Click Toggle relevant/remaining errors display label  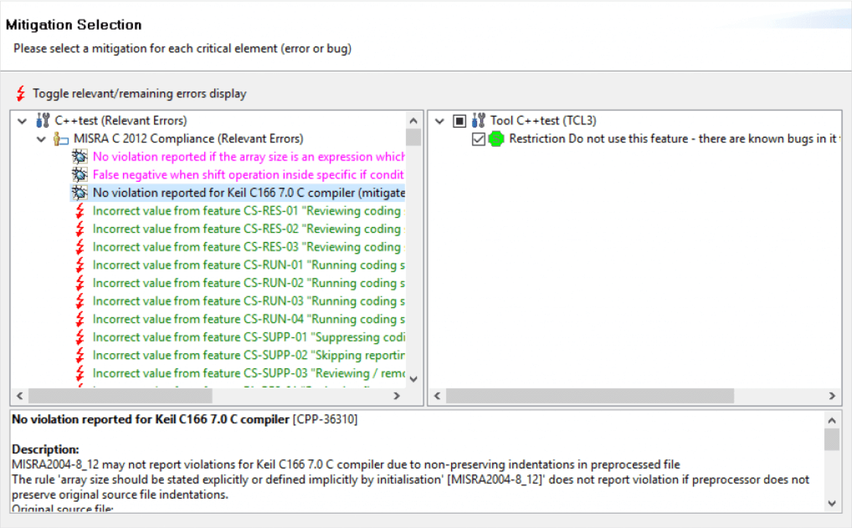point(140,94)
